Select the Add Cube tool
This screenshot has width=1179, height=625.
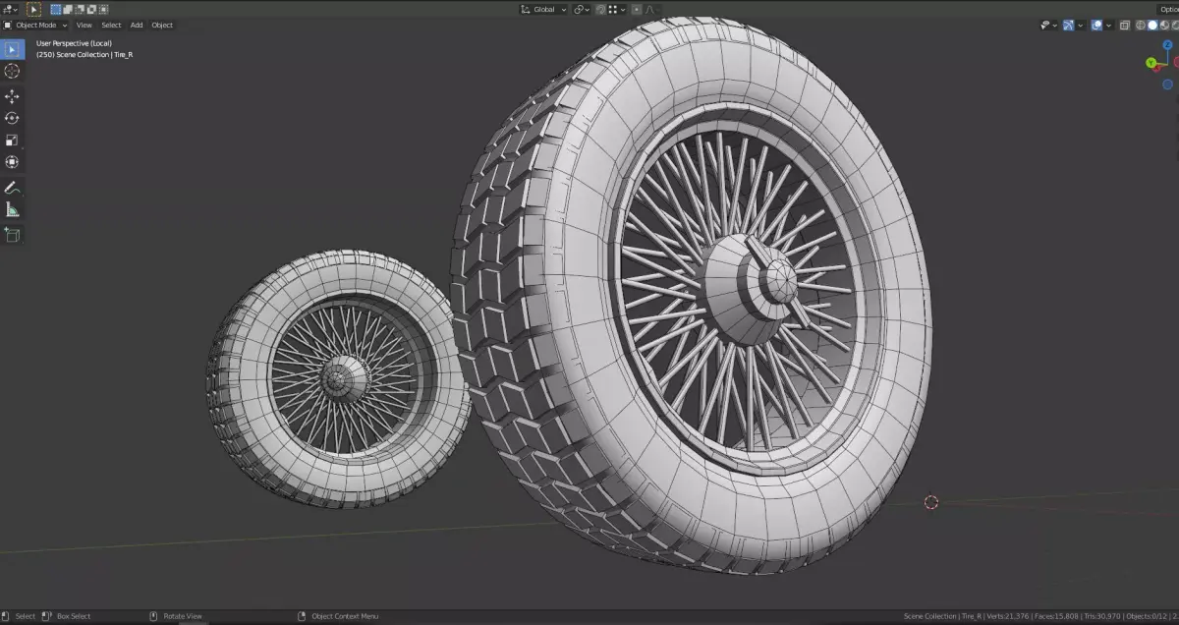[12, 235]
